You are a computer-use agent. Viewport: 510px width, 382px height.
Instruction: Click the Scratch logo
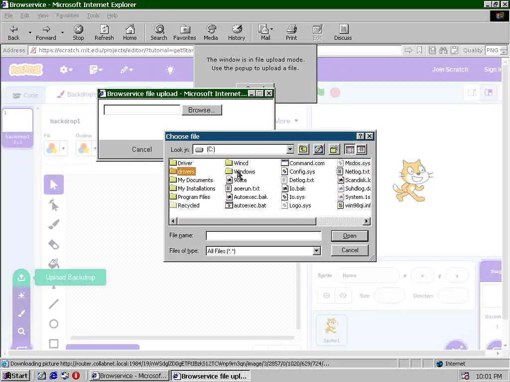coord(26,70)
